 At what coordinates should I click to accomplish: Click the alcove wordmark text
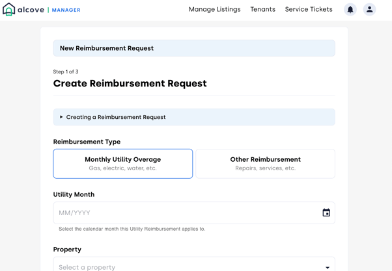tap(31, 10)
